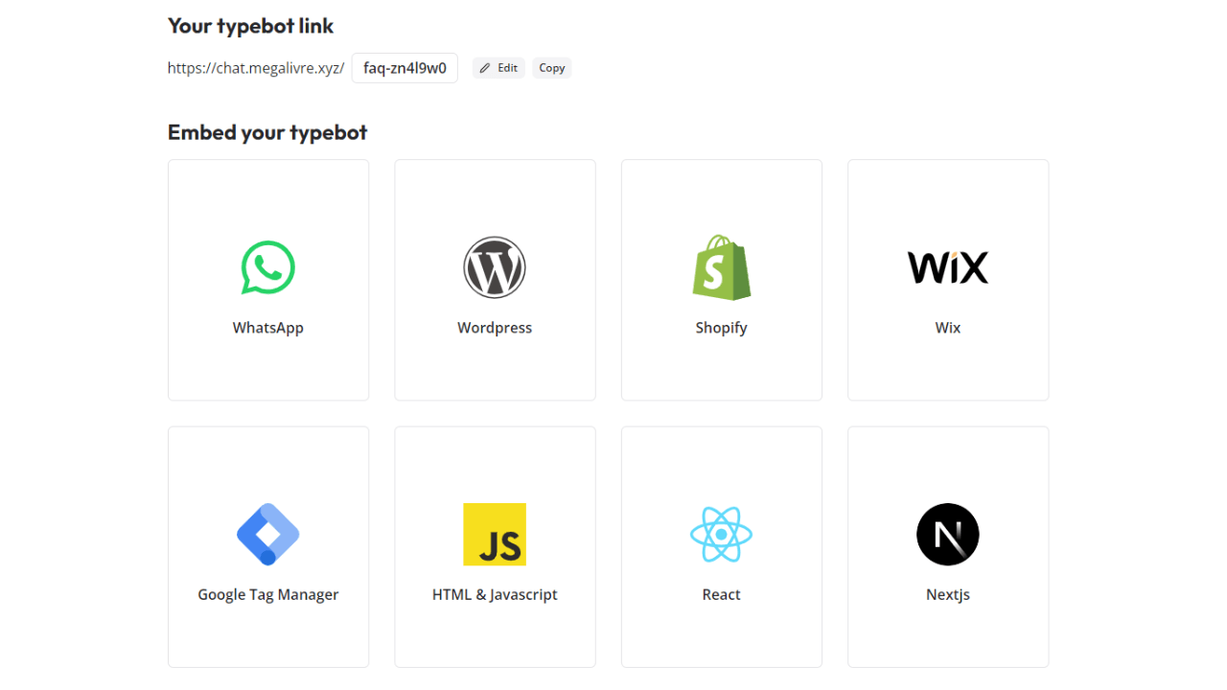Click the React atom icon
This screenshot has height=690, width=1227.
tap(721, 534)
